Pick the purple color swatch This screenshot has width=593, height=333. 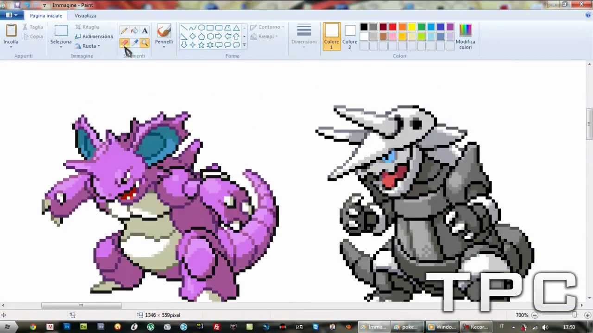pos(450,27)
